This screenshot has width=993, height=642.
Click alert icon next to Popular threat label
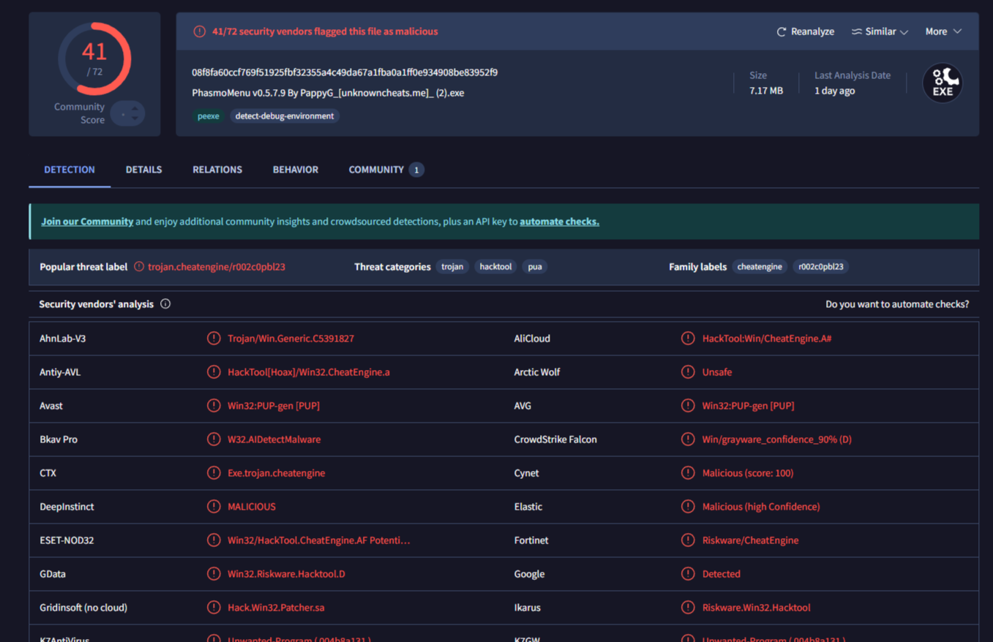(139, 267)
